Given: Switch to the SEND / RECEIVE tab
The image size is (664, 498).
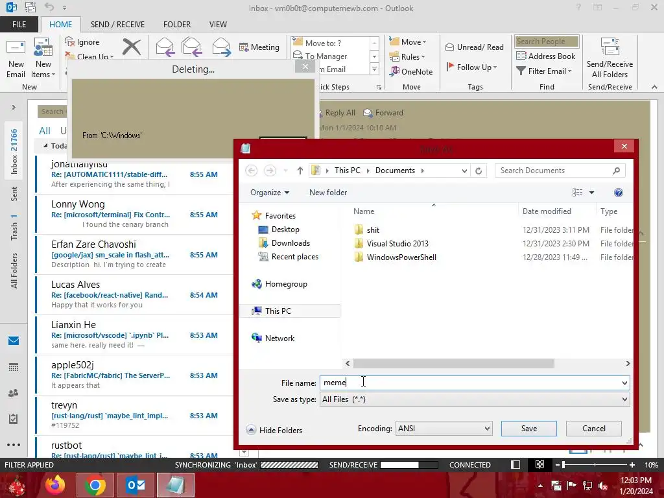Looking at the screenshot, I should tap(117, 24).
